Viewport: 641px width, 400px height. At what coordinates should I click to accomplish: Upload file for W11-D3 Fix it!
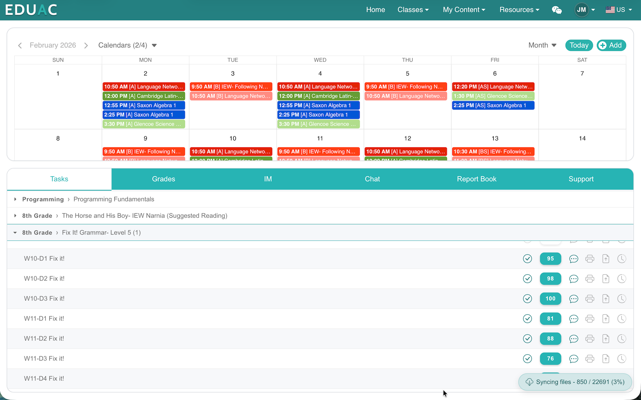(x=606, y=359)
